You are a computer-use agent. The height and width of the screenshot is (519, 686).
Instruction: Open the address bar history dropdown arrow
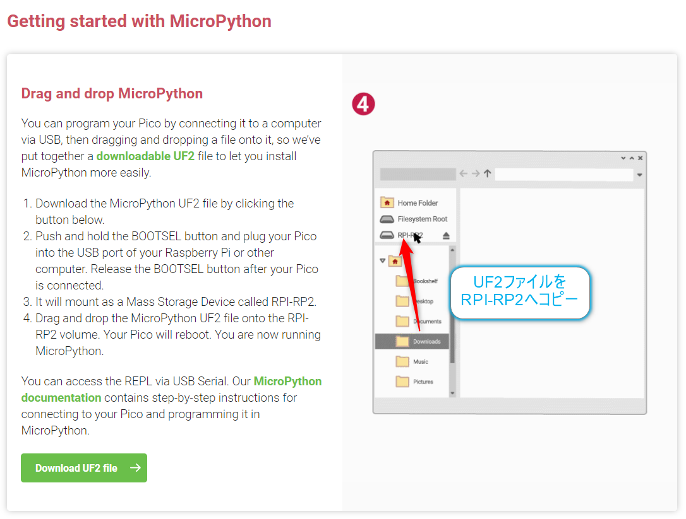[x=640, y=175]
